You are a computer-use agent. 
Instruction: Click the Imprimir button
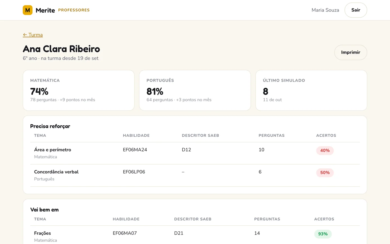pyautogui.click(x=351, y=52)
